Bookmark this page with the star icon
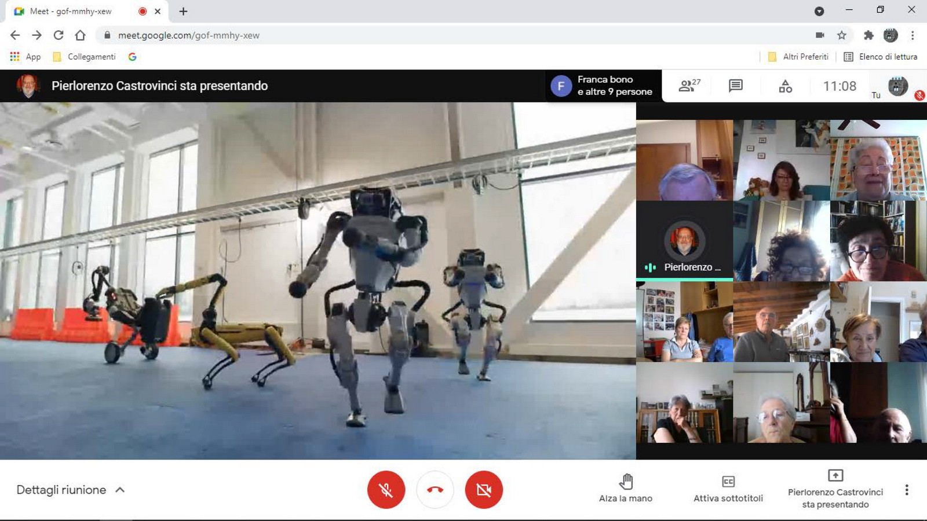927x521 pixels. (842, 35)
